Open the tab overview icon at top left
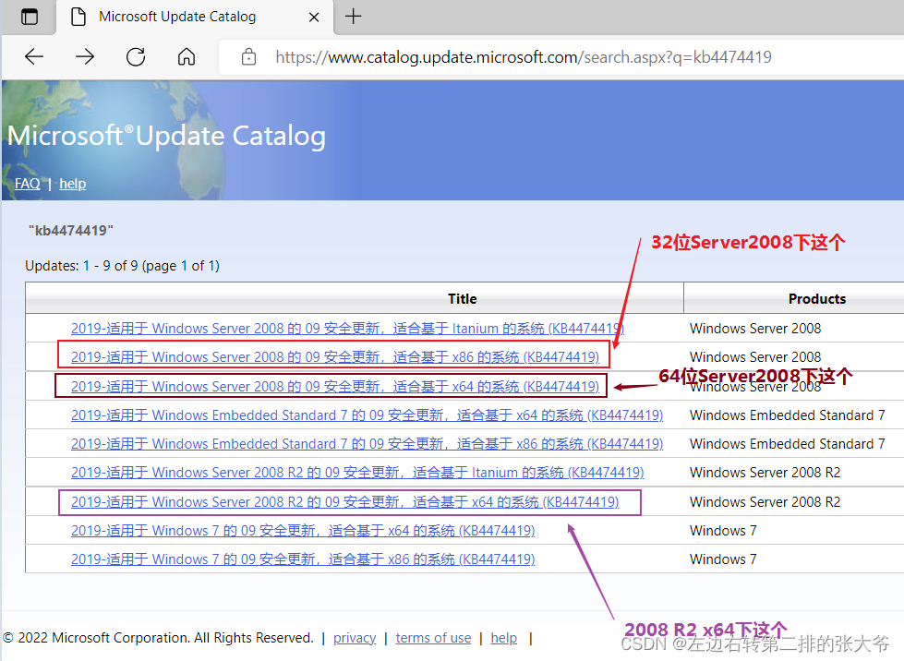This screenshot has width=904, height=661. pyautogui.click(x=28, y=16)
